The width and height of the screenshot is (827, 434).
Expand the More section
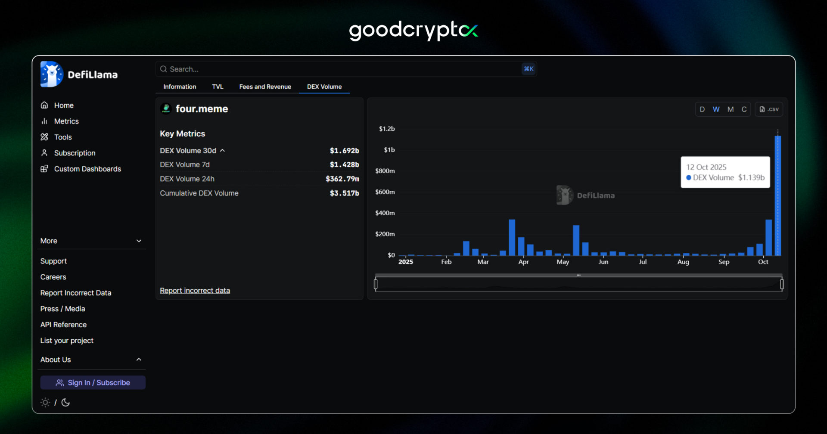139,241
